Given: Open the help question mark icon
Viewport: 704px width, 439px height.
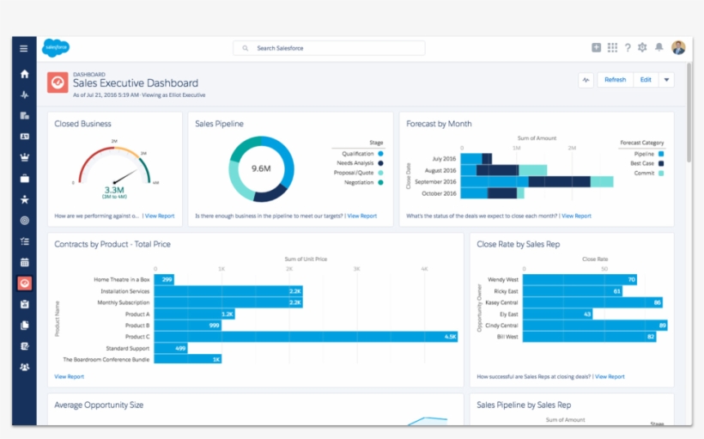Looking at the screenshot, I should (x=628, y=48).
